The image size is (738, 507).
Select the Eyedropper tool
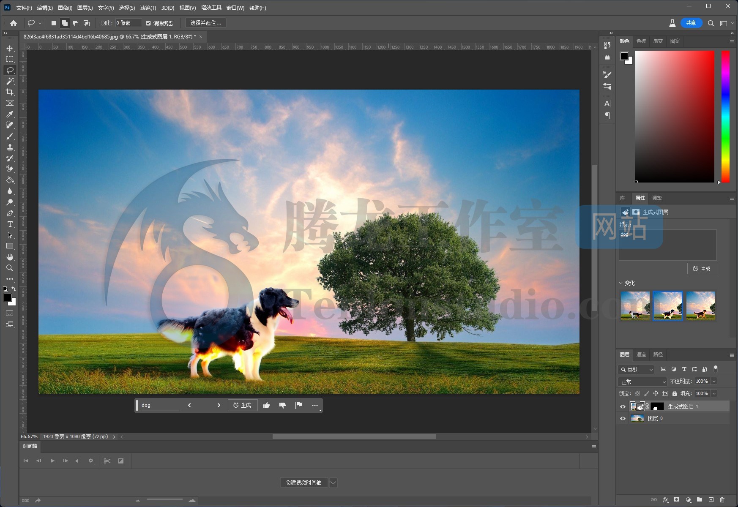coord(10,114)
